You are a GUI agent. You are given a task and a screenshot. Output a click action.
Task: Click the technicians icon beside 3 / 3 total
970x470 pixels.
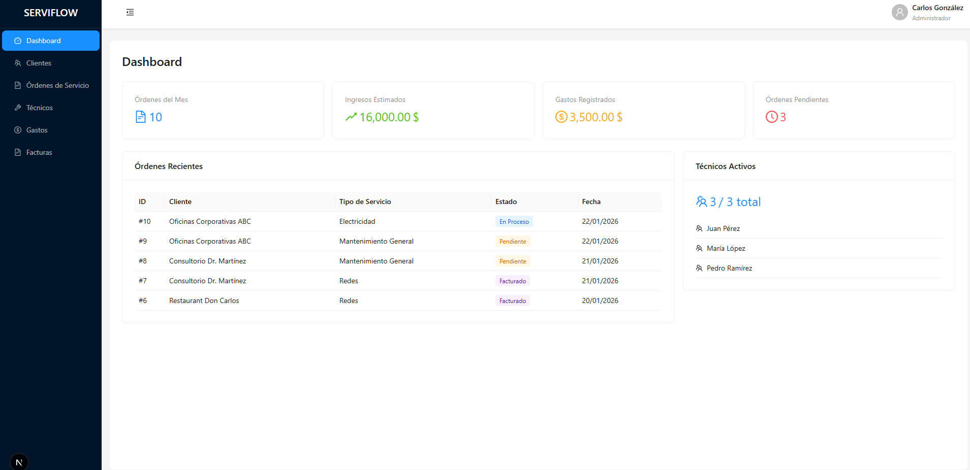(x=702, y=202)
